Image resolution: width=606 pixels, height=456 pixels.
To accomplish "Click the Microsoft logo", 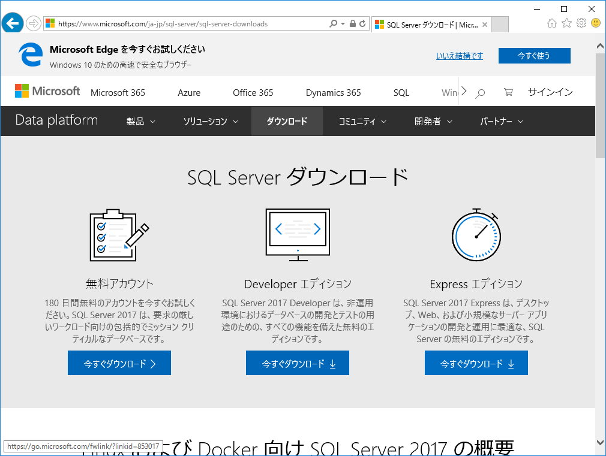I will 47,91.
